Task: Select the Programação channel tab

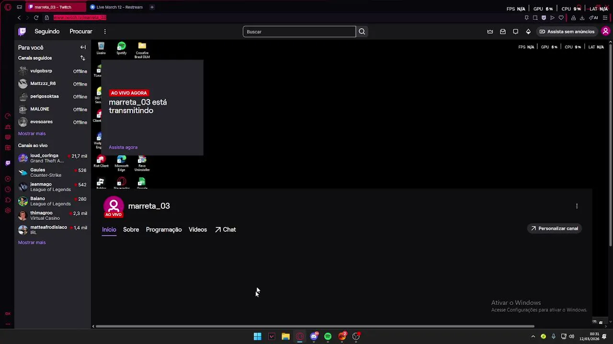Action: 164,230
